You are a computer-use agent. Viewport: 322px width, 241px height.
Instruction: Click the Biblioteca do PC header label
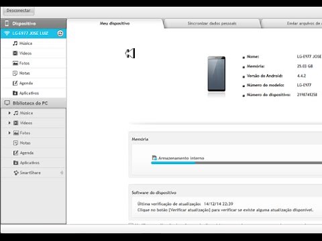tap(30, 103)
